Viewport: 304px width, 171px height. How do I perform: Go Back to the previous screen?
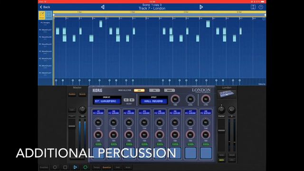(x=45, y=7)
